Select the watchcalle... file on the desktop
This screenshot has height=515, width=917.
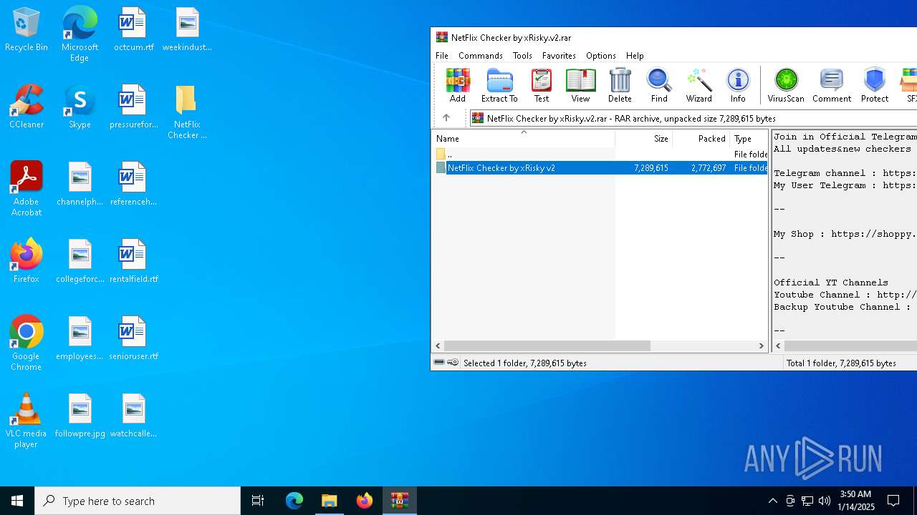click(133, 416)
